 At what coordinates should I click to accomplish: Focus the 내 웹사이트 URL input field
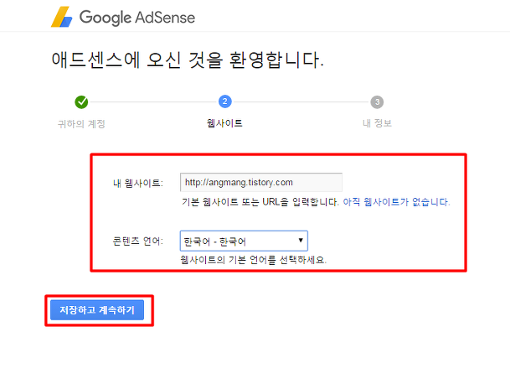click(260, 182)
